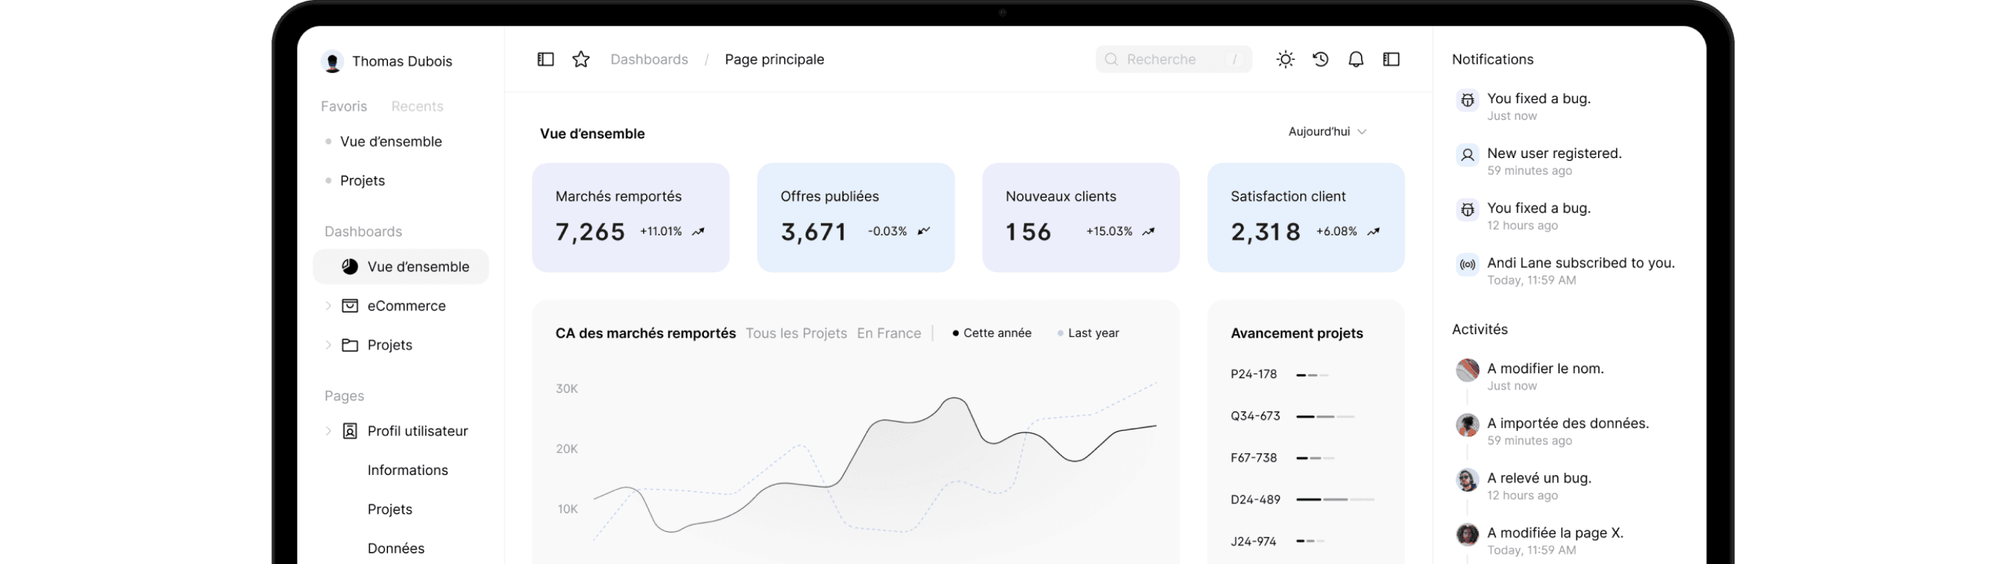Select CA des marchés remportés tab
The height and width of the screenshot is (564, 2007).
pos(645,334)
